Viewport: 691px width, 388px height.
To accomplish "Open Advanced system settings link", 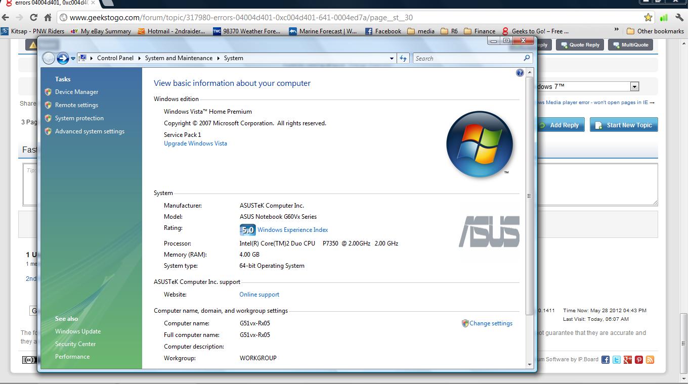I will click(x=90, y=131).
